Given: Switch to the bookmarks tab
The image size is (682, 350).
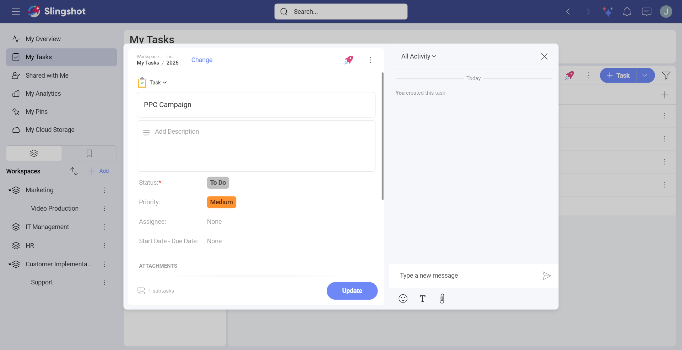Looking at the screenshot, I should 89,153.
